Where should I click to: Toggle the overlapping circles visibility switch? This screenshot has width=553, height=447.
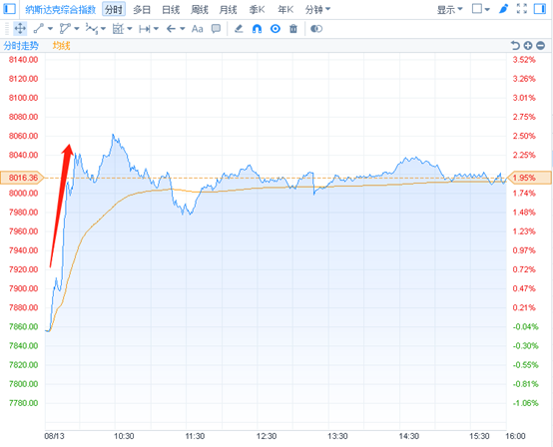coord(316,29)
